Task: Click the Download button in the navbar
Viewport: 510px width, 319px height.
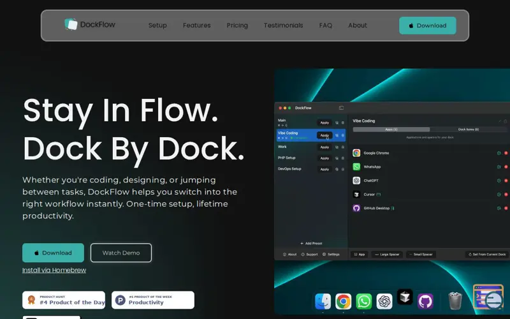Action: pyautogui.click(x=427, y=26)
